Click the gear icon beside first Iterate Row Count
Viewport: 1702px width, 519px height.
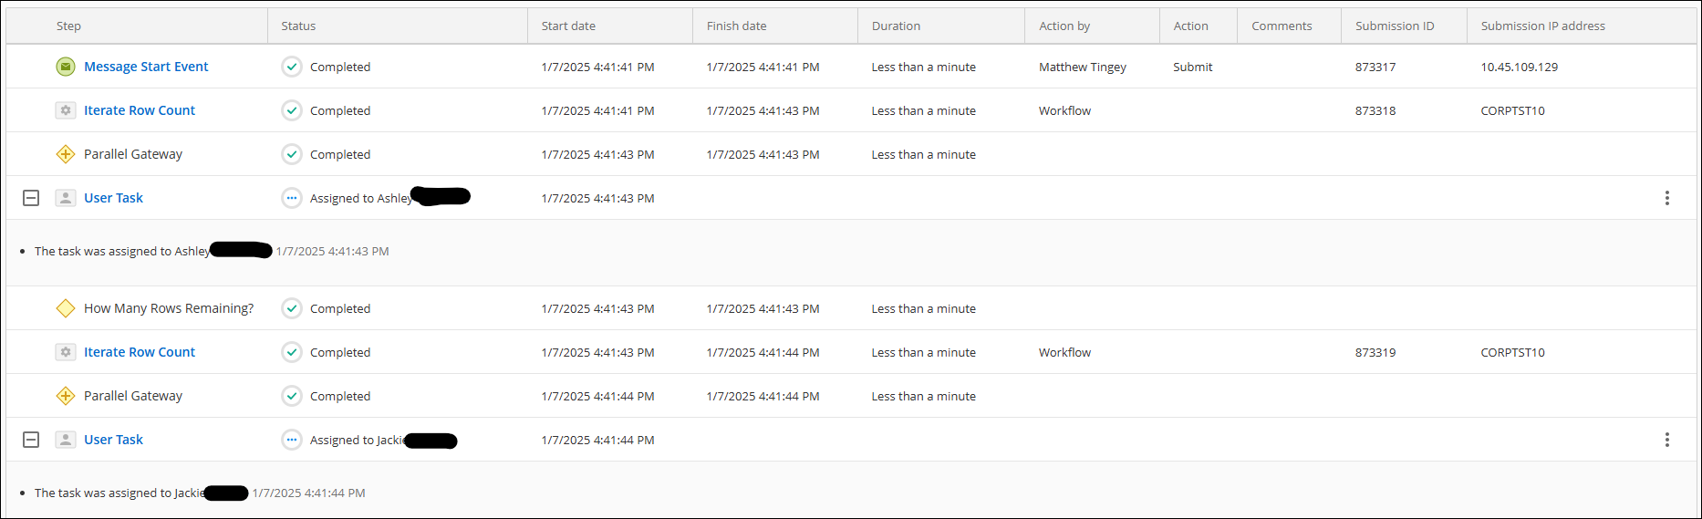(x=66, y=110)
